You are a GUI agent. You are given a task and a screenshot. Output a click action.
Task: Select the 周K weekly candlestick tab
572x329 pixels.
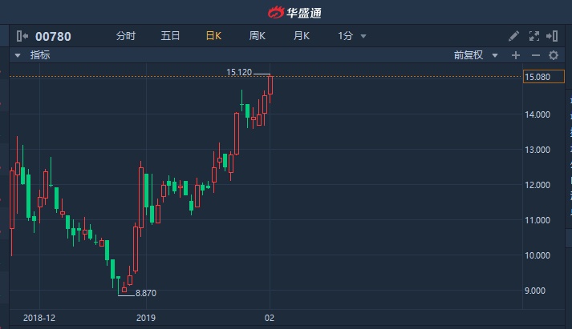click(257, 36)
